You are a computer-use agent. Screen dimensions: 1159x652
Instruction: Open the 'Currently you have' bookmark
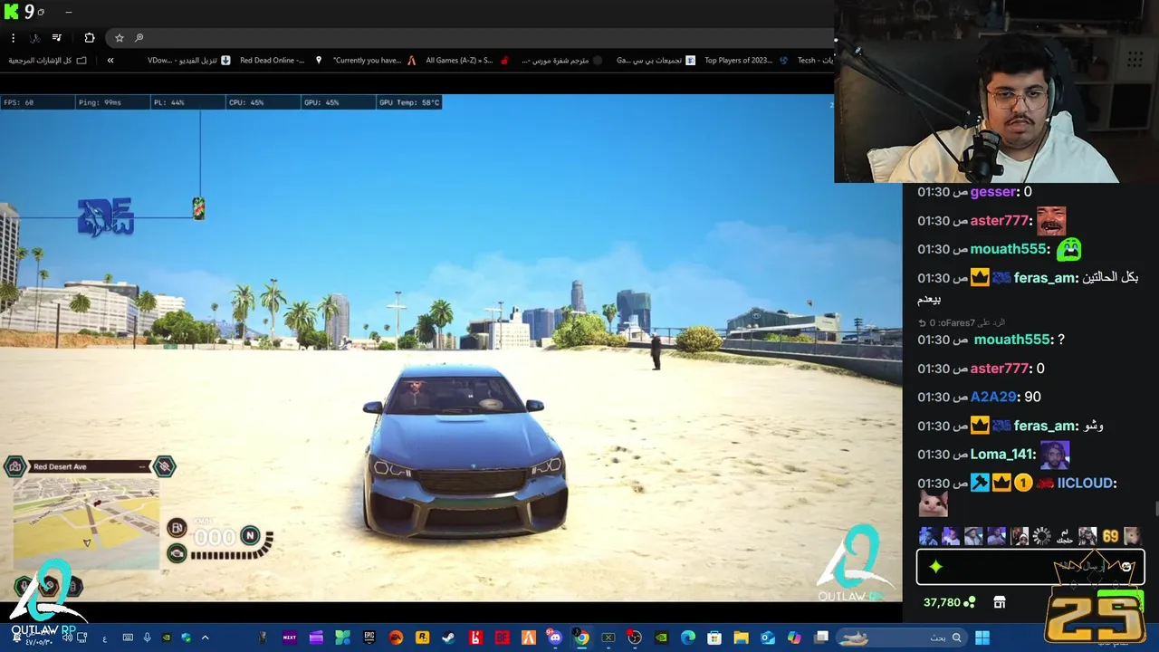coord(374,61)
